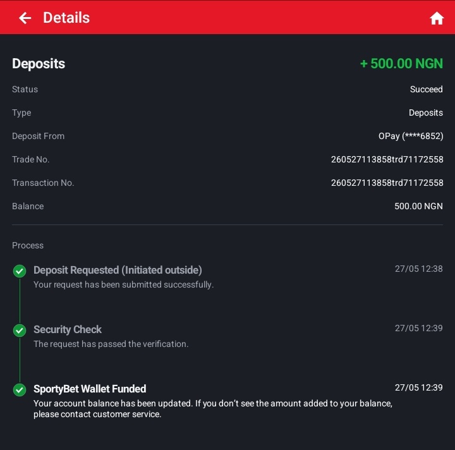Select the Transaction No. value 260527113858trd71172558
The height and width of the screenshot is (450, 455).
pyautogui.click(x=387, y=183)
